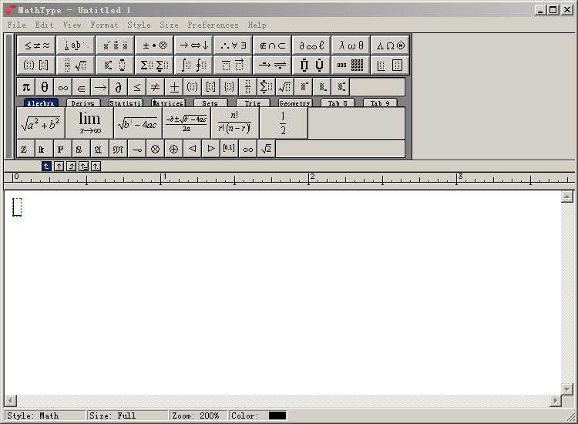
Task: Click the black Color swatch in status bar
Action: point(277,416)
